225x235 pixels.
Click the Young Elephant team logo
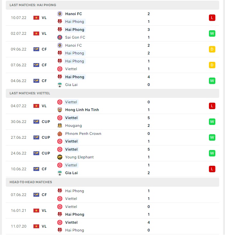point(60,157)
